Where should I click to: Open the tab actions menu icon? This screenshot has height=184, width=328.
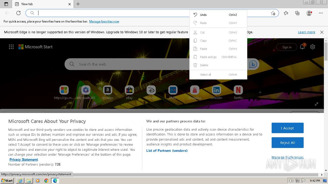(6, 4)
